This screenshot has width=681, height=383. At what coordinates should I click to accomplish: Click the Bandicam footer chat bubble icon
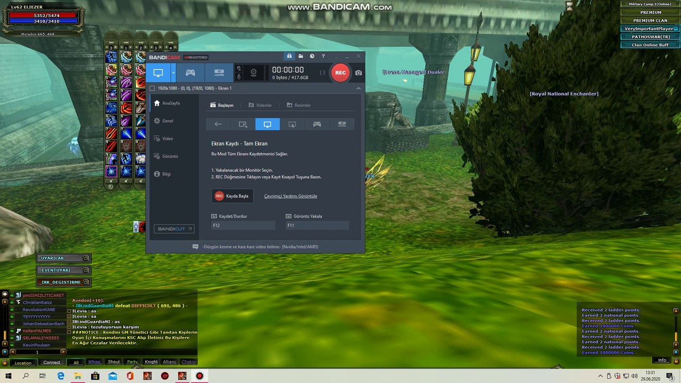(x=195, y=247)
